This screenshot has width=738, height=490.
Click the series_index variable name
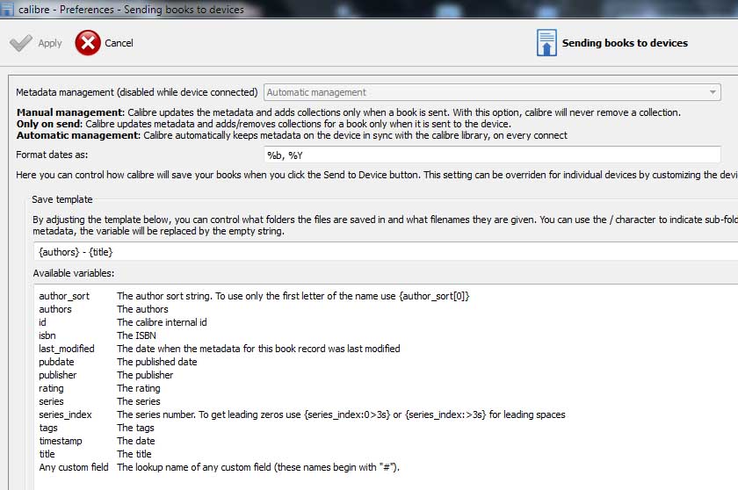(65, 414)
